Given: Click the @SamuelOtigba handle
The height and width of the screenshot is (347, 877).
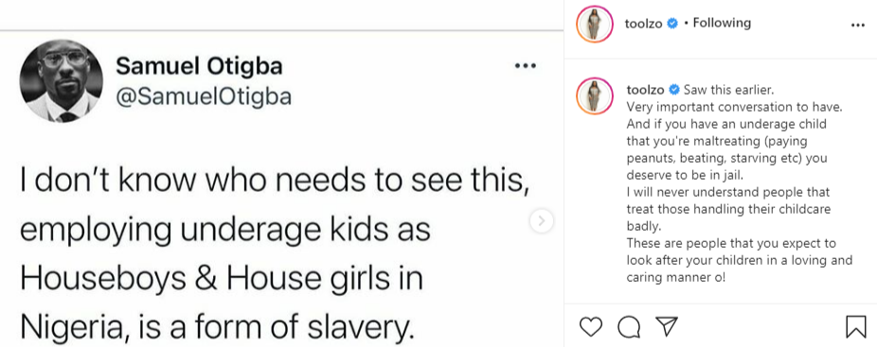Looking at the screenshot, I should 203,96.
